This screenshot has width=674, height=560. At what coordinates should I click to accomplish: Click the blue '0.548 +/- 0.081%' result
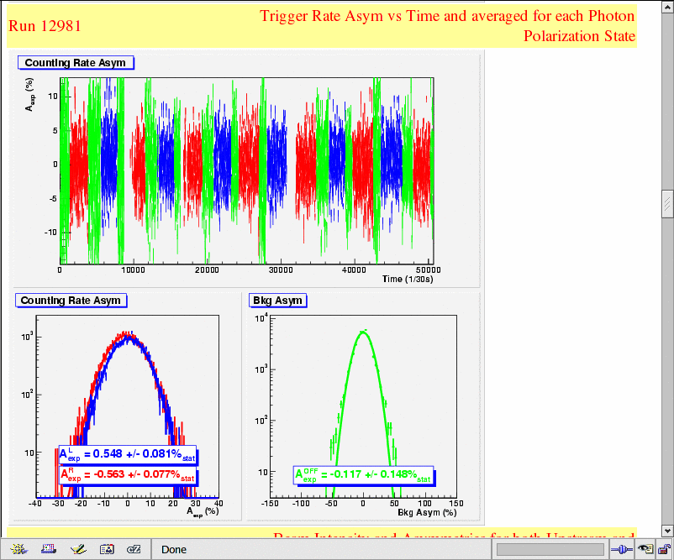127,454
